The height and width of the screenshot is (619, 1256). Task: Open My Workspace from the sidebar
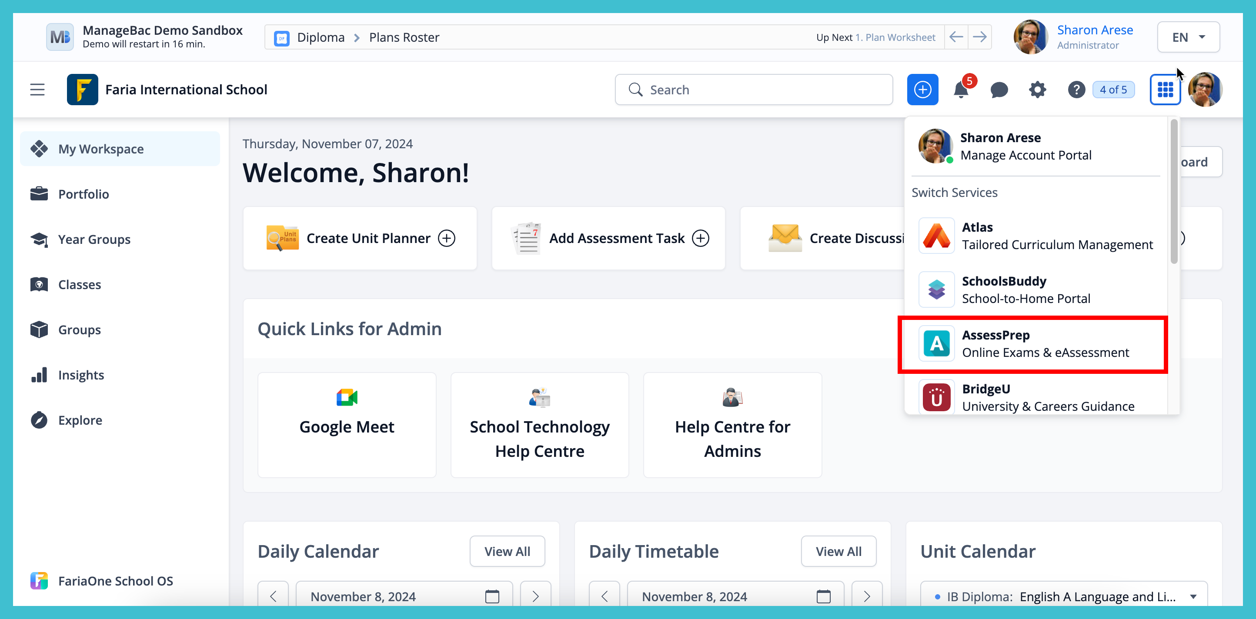click(x=101, y=149)
